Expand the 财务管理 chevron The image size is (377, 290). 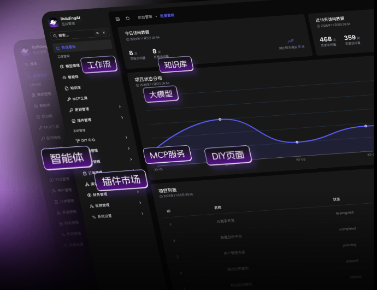tap(138, 192)
